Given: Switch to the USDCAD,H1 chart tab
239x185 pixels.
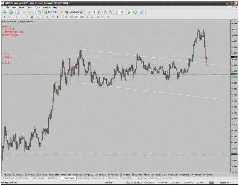Looking at the screenshot, I should (98, 178).
